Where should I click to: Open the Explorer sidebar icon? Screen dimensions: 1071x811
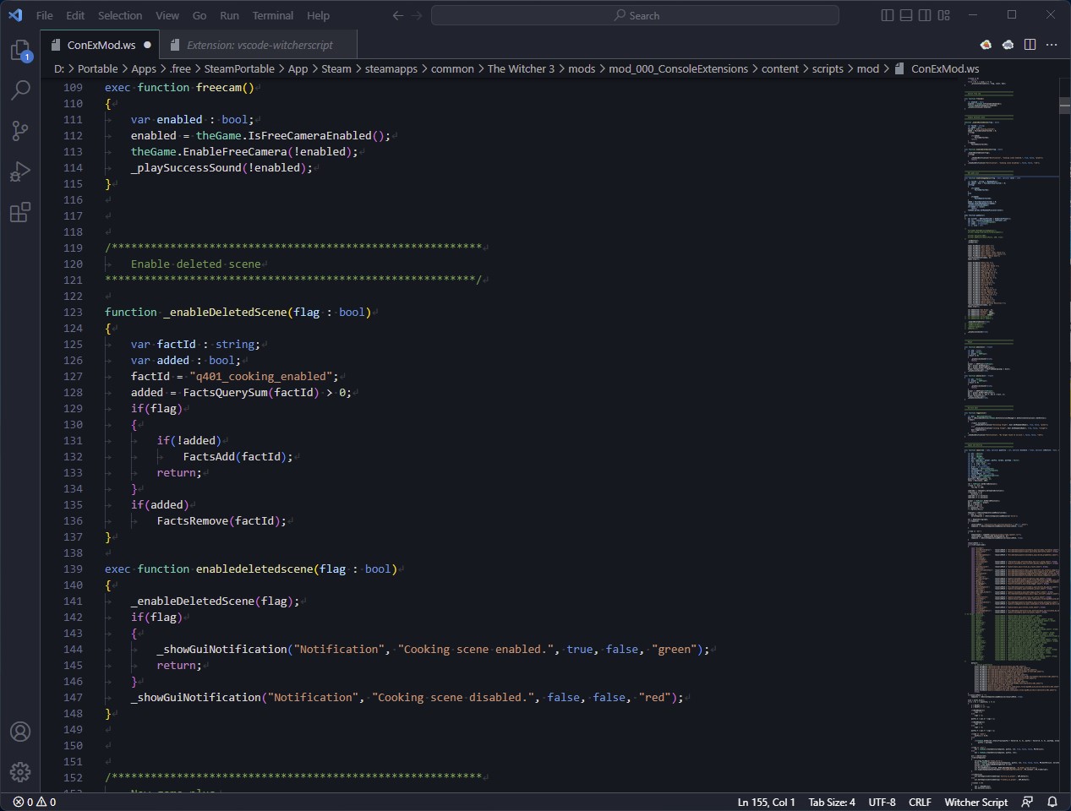[x=20, y=51]
